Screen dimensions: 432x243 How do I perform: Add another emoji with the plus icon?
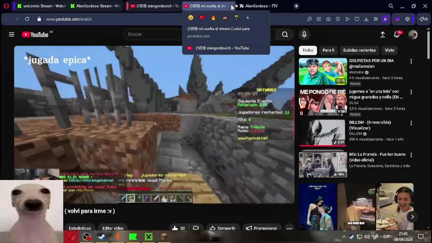click(x=247, y=18)
